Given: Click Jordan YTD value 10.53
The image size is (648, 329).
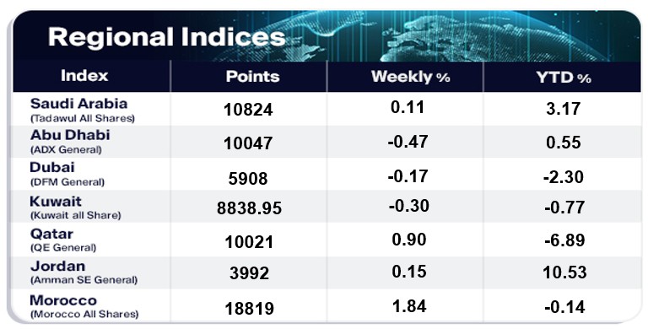Looking at the screenshot, I should coord(564,272).
